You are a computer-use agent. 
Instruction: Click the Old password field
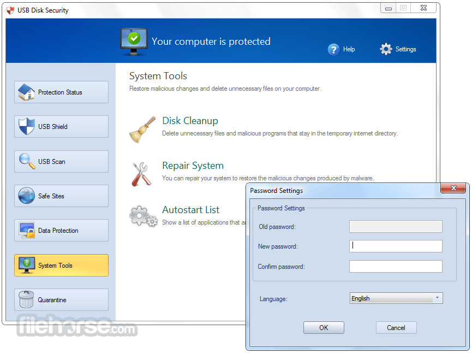pos(396,226)
